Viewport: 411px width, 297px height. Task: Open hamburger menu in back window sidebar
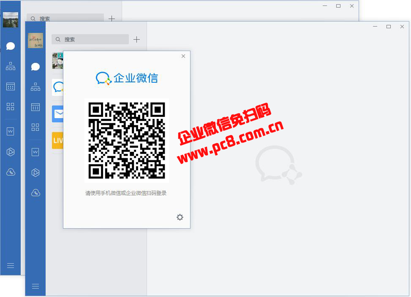tap(11, 266)
